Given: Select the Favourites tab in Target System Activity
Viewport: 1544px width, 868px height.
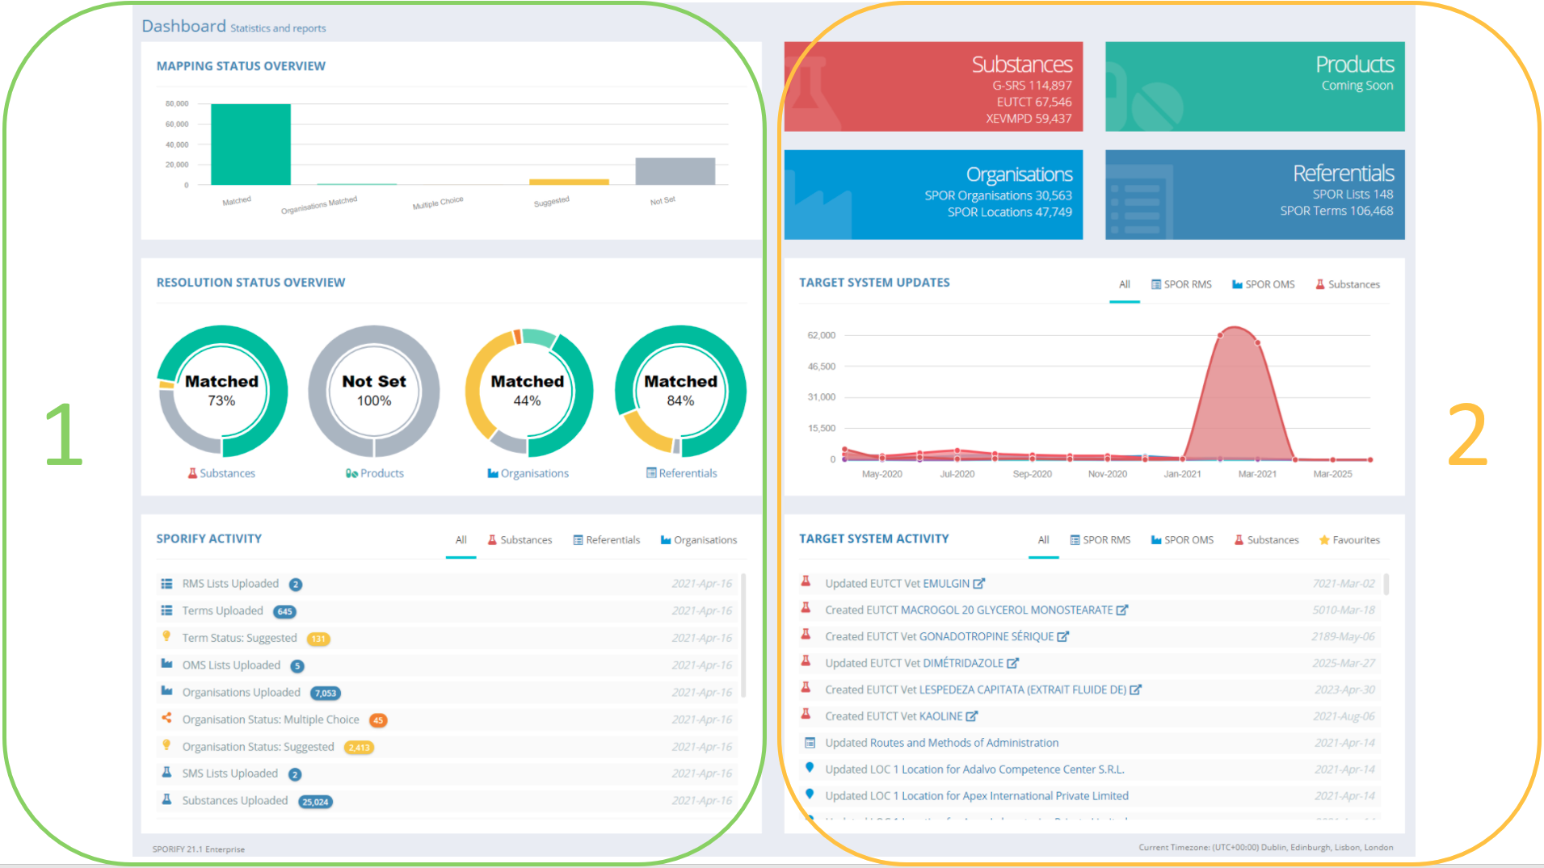Looking at the screenshot, I should 1348,540.
